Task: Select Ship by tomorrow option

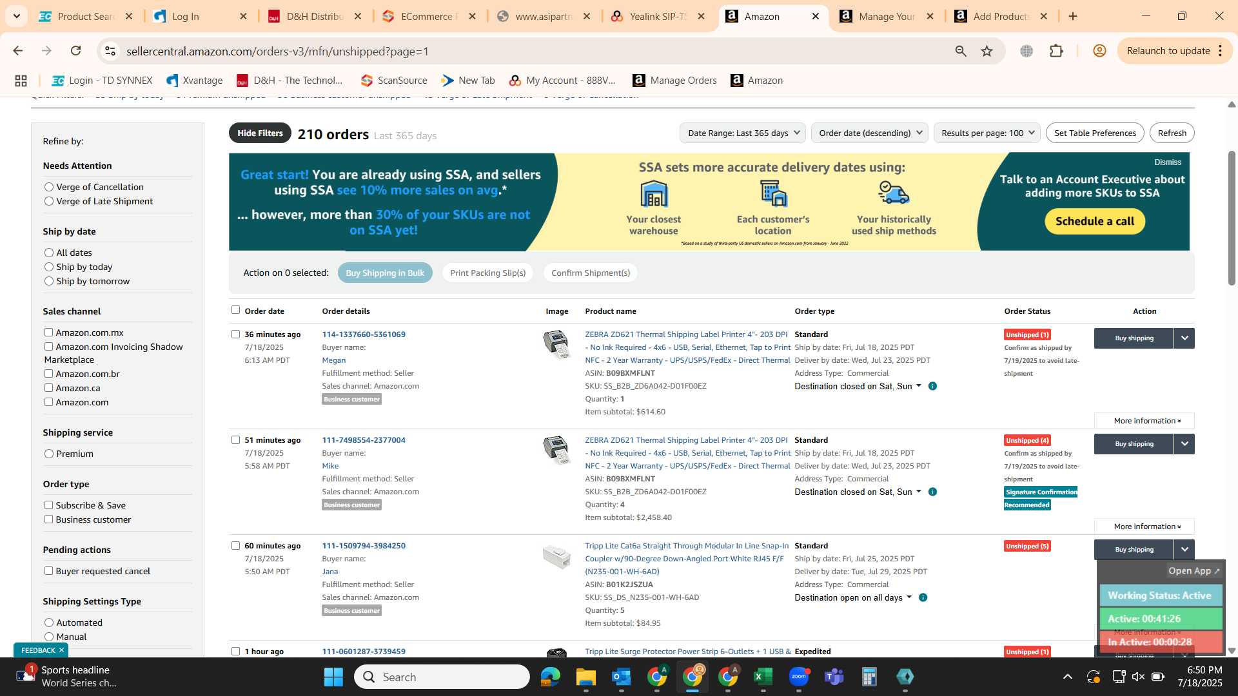Action: (49, 281)
